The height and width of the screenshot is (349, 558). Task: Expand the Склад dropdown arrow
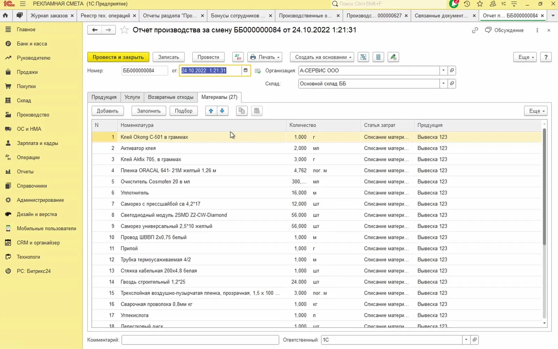(x=443, y=84)
